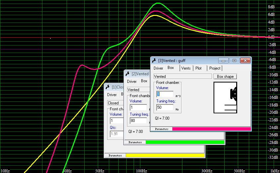Switch to Driver tab in [3]Vented window
Screen dimensions: 280x173
pyautogui.click(x=158, y=68)
